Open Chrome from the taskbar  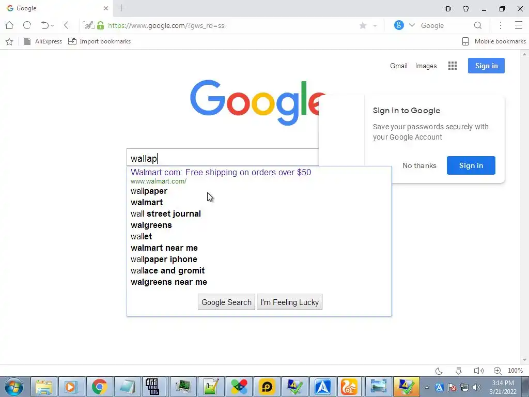pyautogui.click(x=99, y=387)
